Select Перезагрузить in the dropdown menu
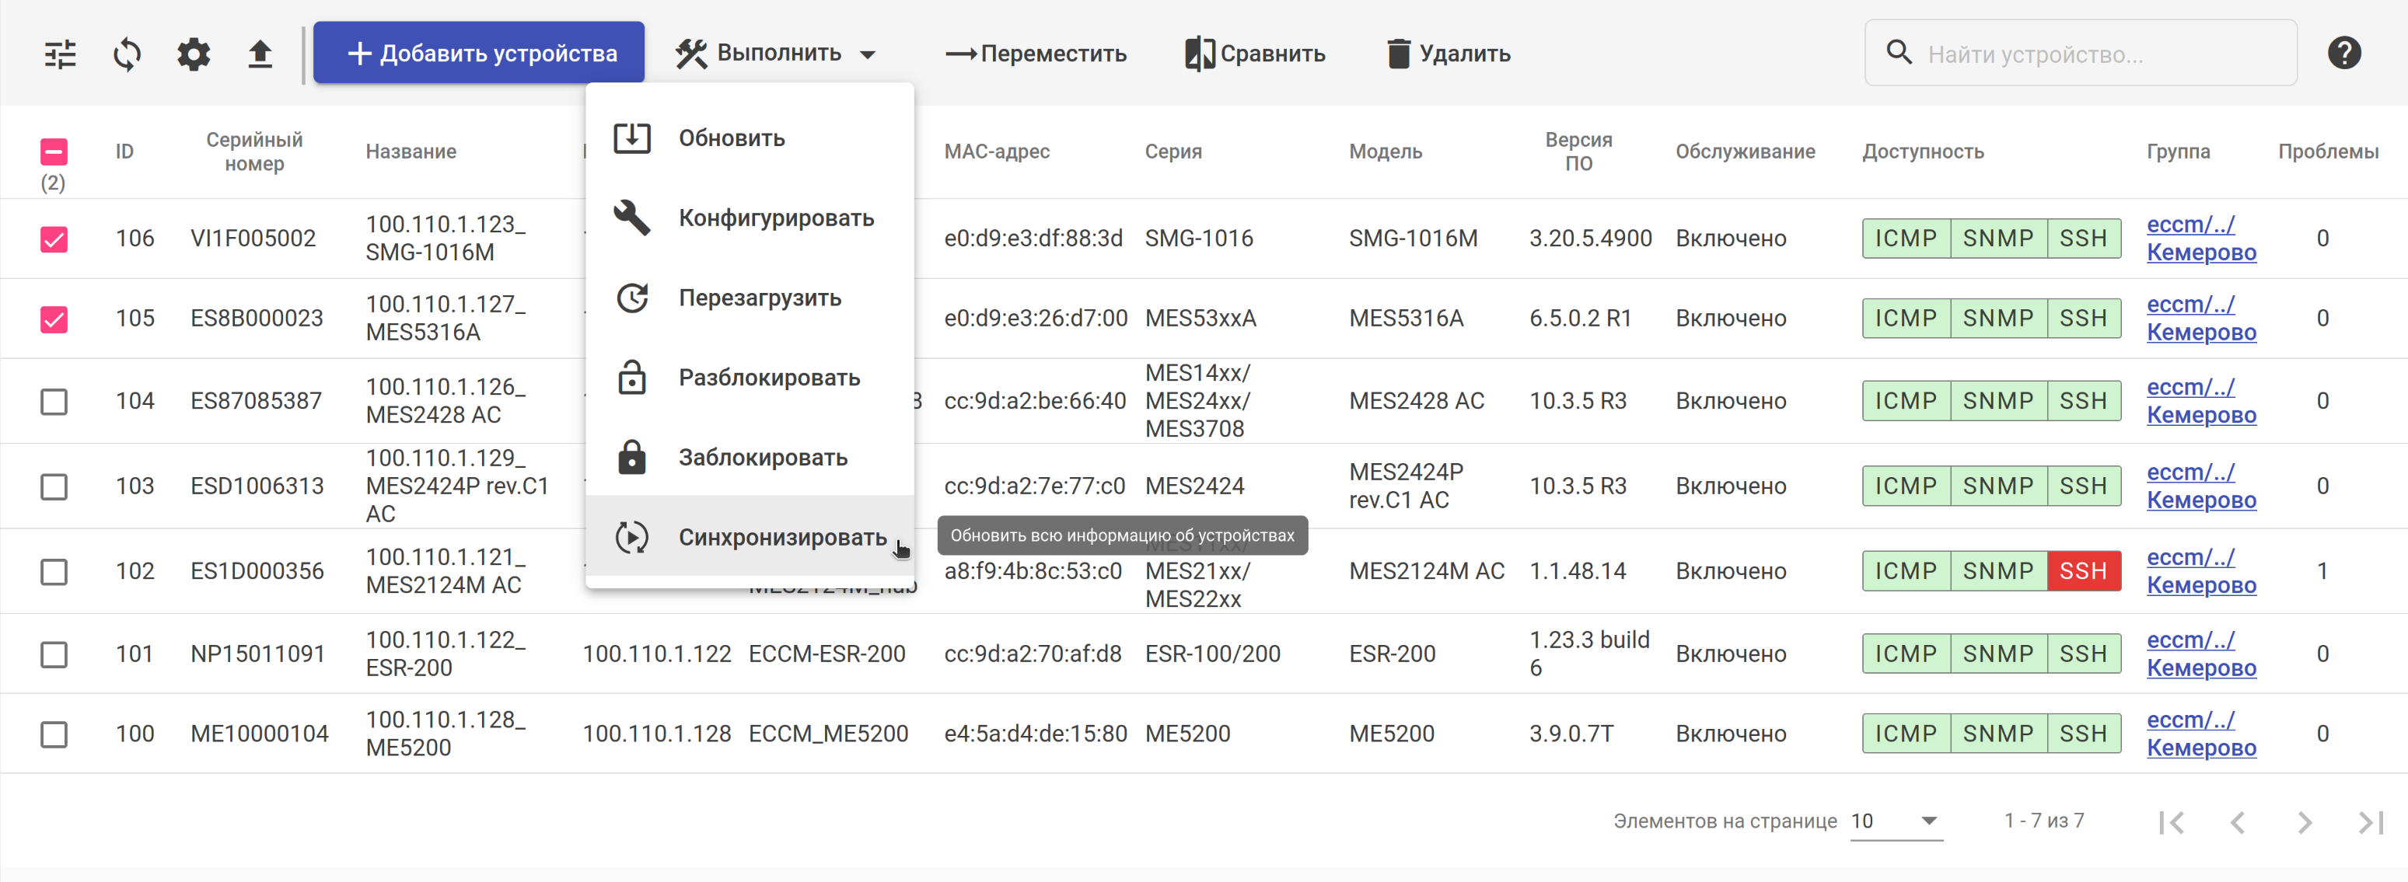This screenshot has width=2408, height=882. click(759, 298)
